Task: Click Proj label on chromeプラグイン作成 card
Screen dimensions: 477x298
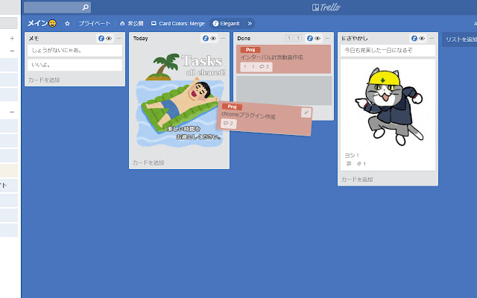Action: [232, 107]
